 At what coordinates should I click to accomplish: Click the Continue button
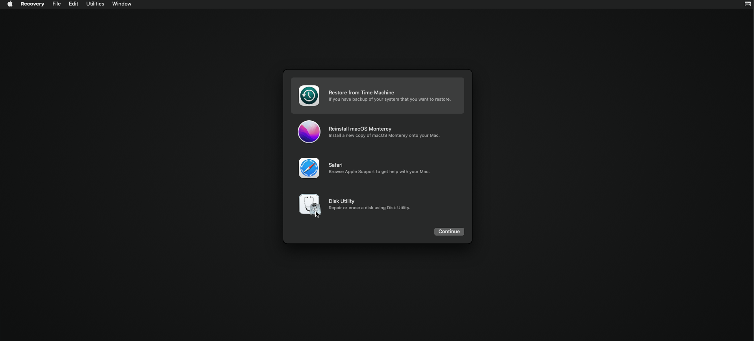pyautogui.click(x=449, y=232)
